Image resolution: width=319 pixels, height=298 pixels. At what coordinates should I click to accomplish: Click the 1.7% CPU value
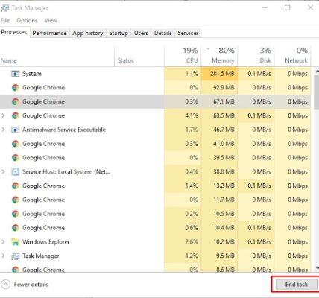click(x=192, y=130)
